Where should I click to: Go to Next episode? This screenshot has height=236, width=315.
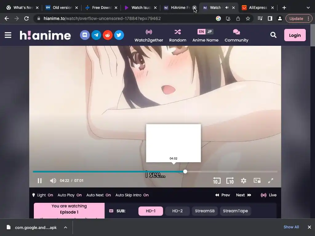point(244,195)
